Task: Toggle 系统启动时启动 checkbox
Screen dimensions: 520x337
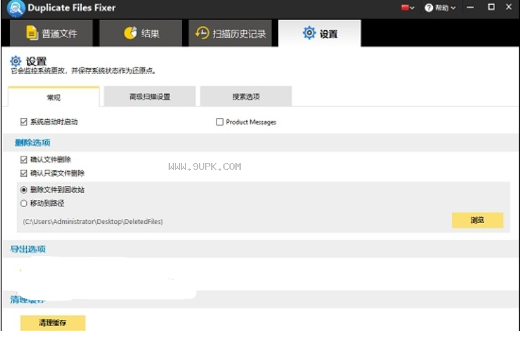Action: tap(24, 122)
